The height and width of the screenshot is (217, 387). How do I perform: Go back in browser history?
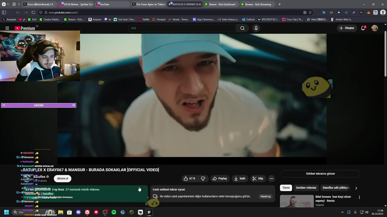tap(18, 12)
